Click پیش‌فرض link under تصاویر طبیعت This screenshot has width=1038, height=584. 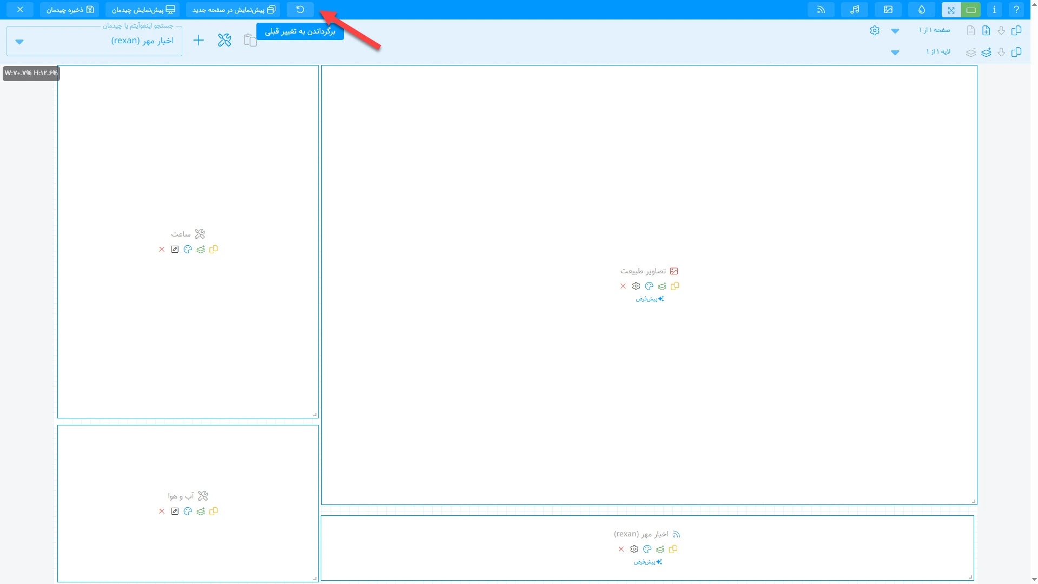[x=649, y=299]
